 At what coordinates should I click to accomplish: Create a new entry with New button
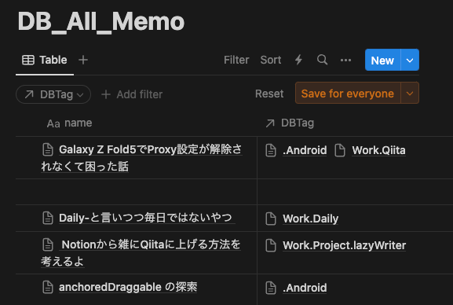382,61
